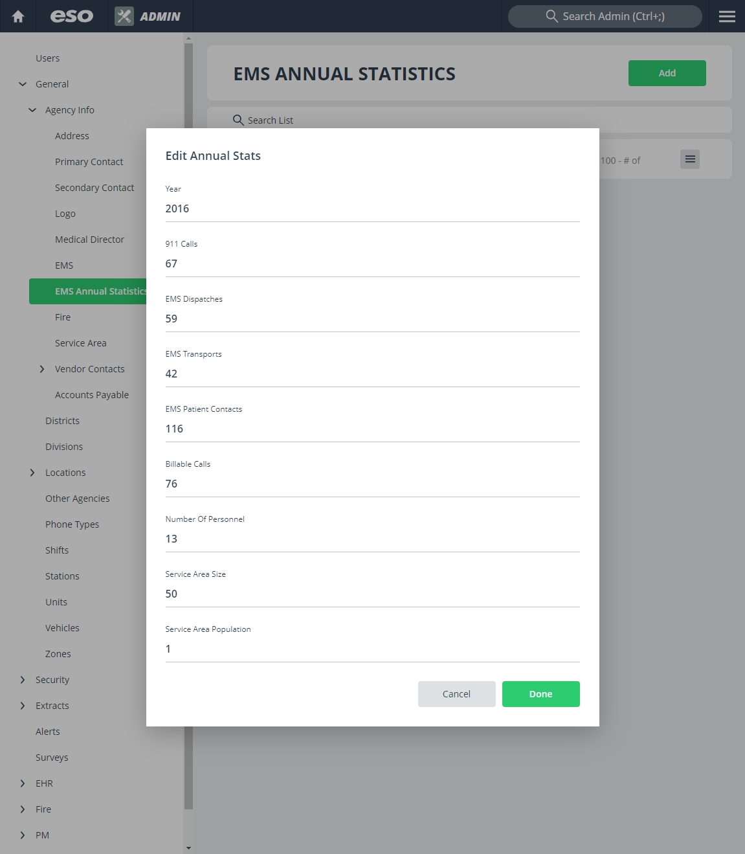Open the list options menu icon
This screenshot has height=854, width=745.
[690, 159]
